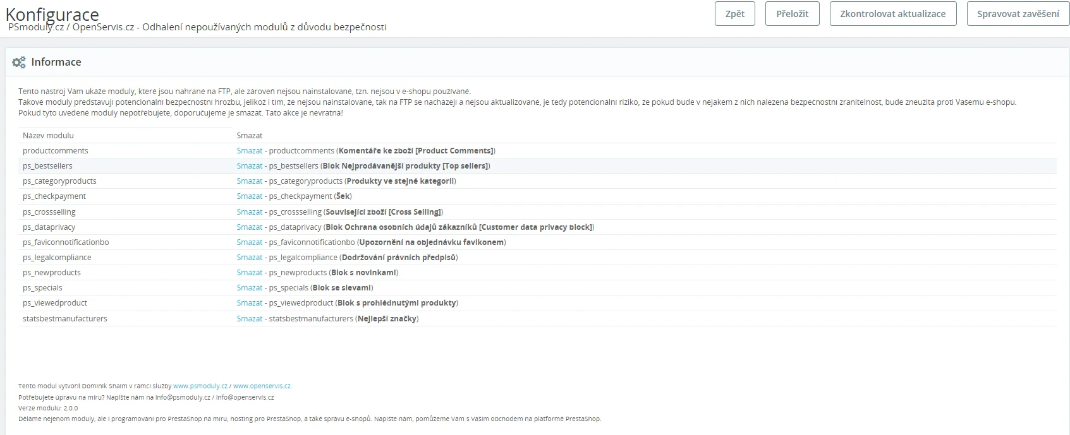Click Smazat for ps_bestsellers module
1070x435 pixels.
click(249, 166)
